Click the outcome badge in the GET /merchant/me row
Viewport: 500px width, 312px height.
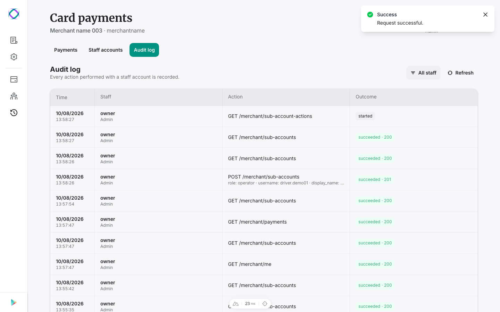[x=375, y=264]
